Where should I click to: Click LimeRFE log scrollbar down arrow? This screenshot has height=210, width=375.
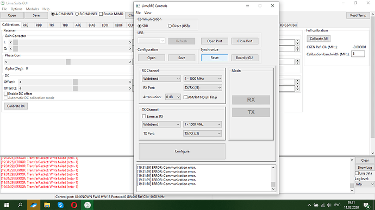coord(273,189)
